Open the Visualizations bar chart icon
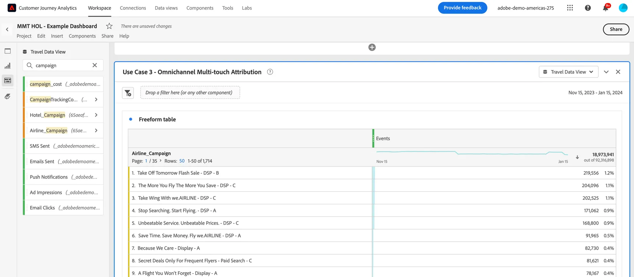634x277 pixels. click(8, 66)
